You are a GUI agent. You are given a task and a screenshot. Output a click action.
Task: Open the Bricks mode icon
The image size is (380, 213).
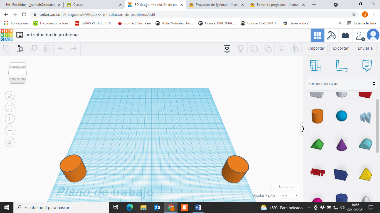point(345,35)
